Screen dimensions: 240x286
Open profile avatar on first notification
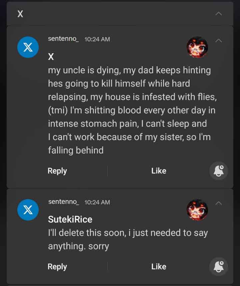coord(197,47)
